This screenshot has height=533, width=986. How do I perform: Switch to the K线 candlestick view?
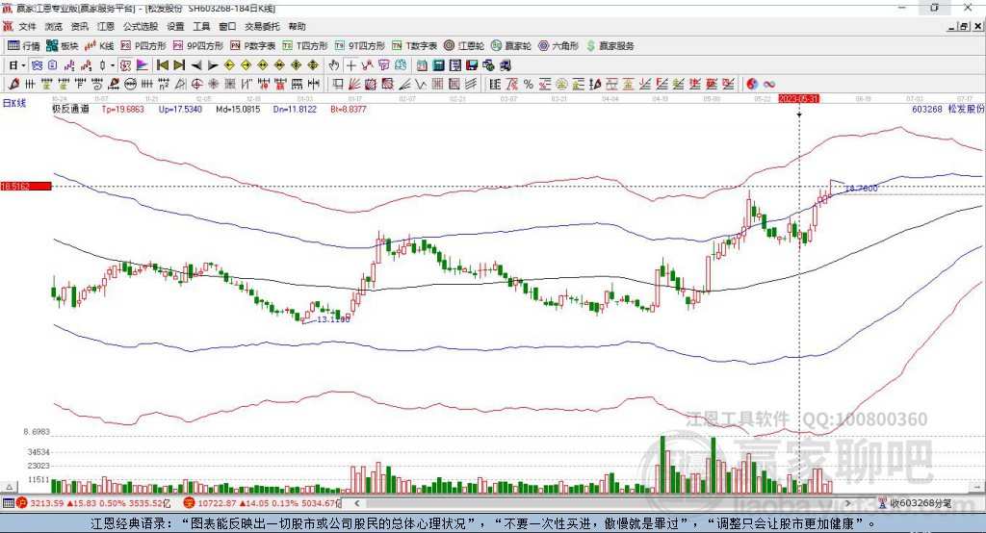tap(99, 46)
